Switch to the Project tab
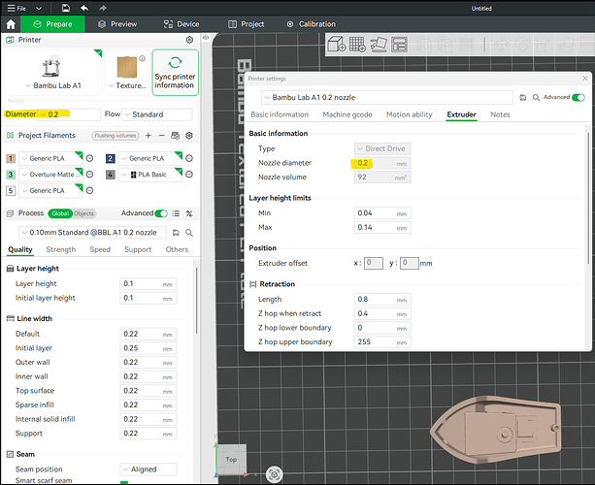 [x=246, y=24]
